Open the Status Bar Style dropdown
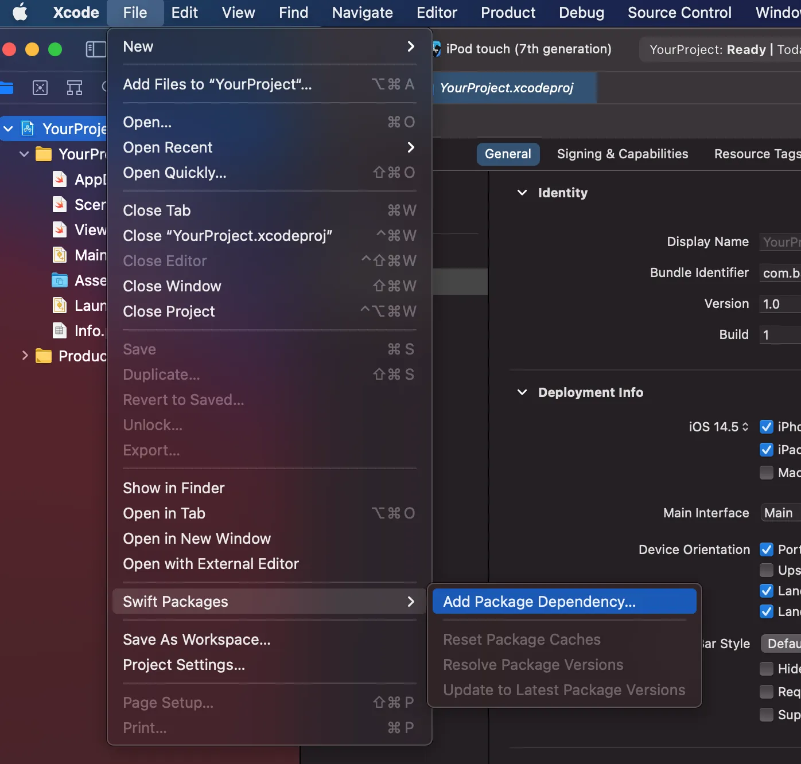Viewport: 801px width, 764px height. [781, 644]
